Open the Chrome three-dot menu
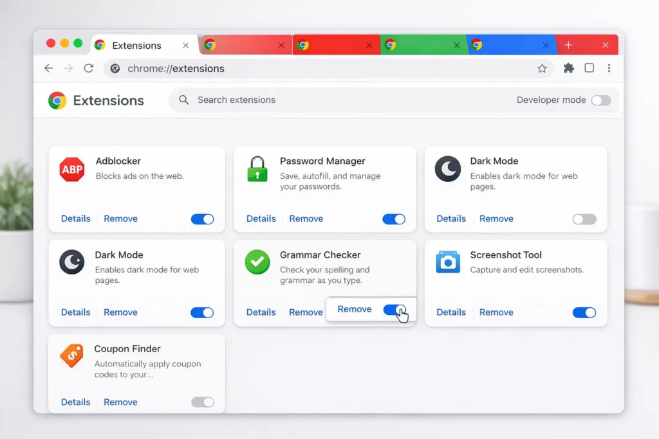Viewport: 659px width, 439px height. pos(609,68)
